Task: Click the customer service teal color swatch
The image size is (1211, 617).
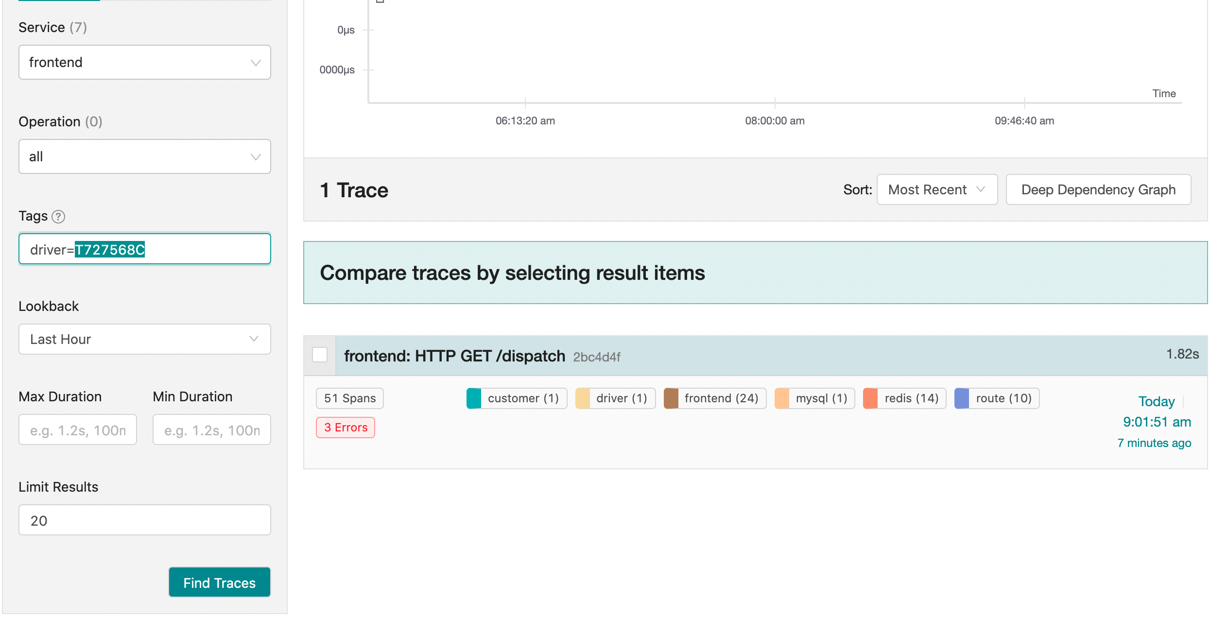Action: coord(474,398)
